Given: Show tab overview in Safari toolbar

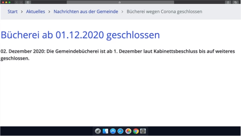Looking at the screenshot, I should click(236, 2).
